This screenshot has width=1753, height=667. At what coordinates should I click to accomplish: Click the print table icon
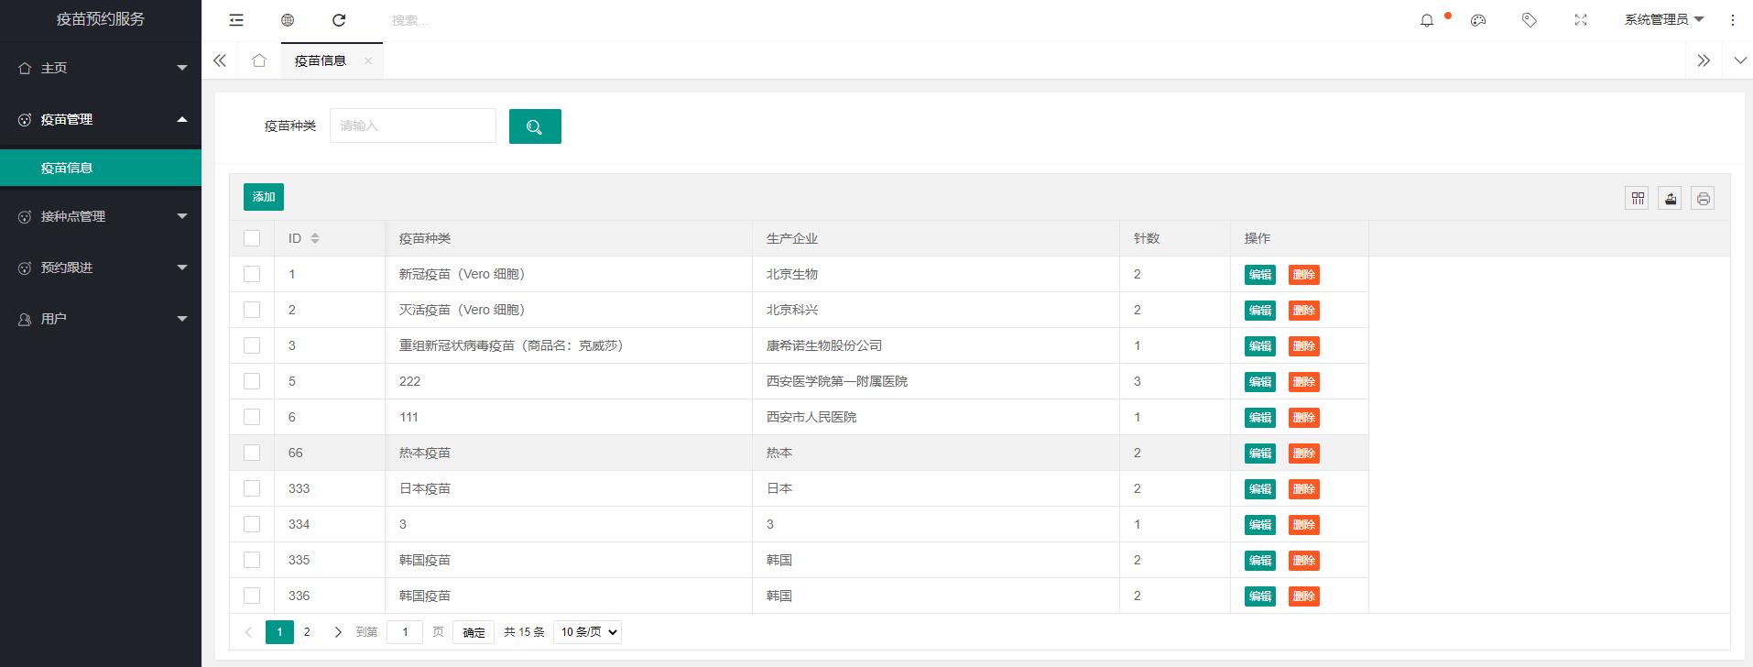1703,198
